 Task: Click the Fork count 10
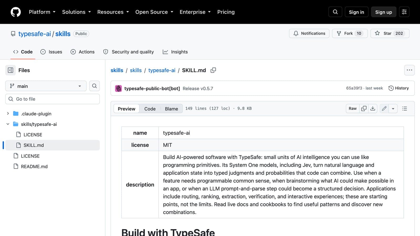[x=359, y=34]
